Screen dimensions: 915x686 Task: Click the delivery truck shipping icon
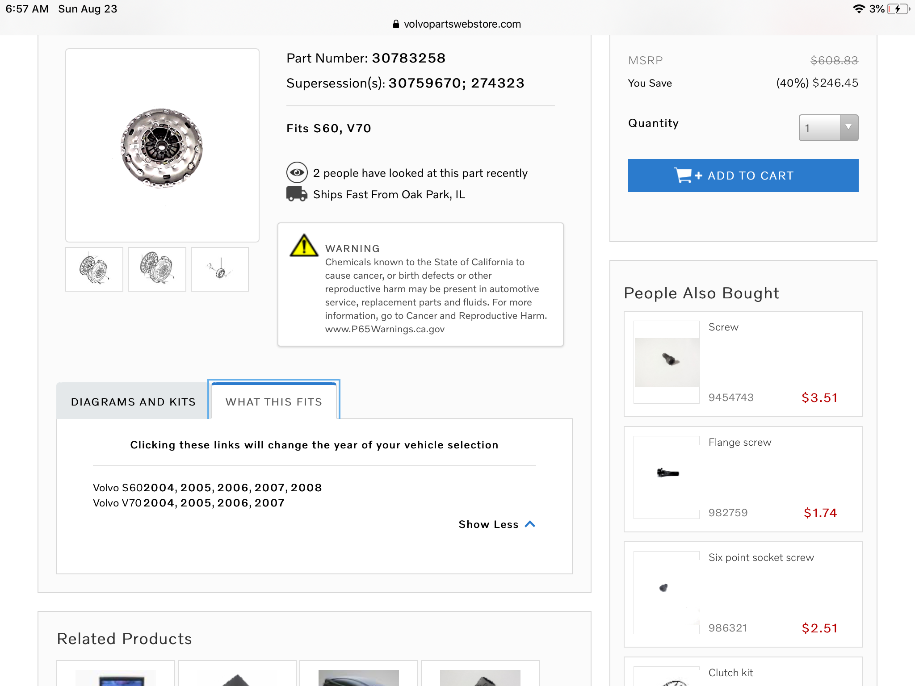coord(297,194)
